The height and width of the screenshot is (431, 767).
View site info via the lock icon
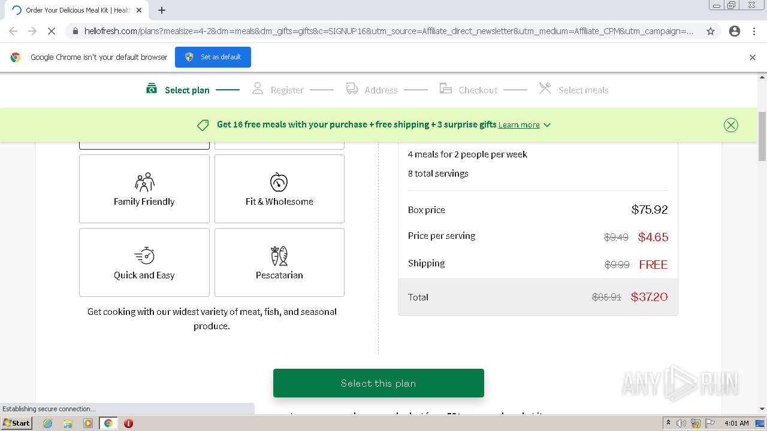[75, 31]
